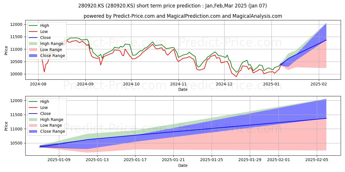Viewport: 345px width, 172px height.
Task: Click the '12000' y-axis label on top chart
Action: (x=17, y=25)
